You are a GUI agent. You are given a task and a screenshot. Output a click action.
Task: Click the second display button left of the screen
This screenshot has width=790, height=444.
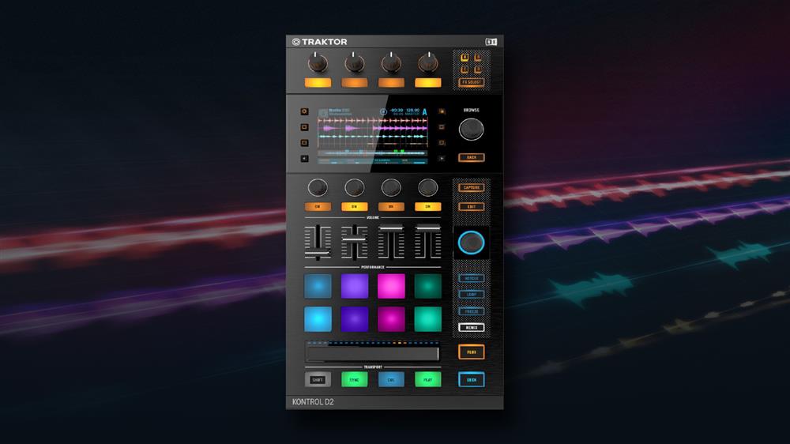[304, 127]
